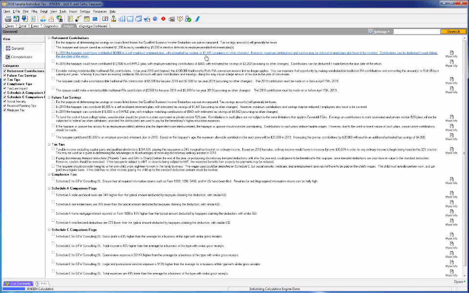
Task: Click the self-employed retirement plan $6,006 link
Action: (x=247, y=54)
